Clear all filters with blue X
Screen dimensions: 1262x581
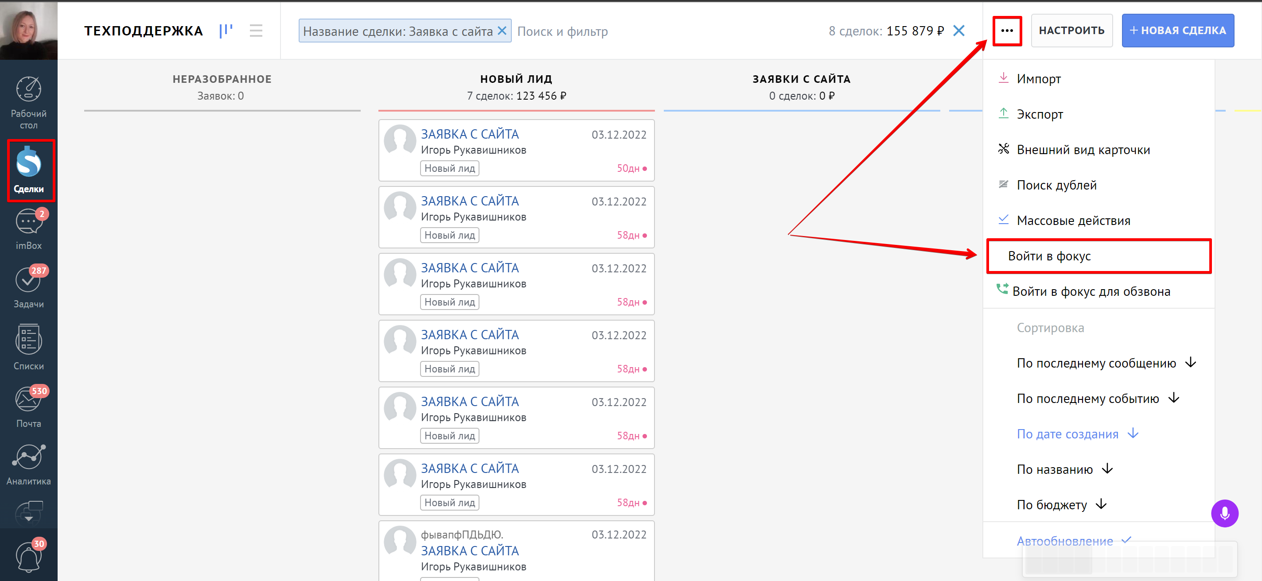[x=959, y=31]
